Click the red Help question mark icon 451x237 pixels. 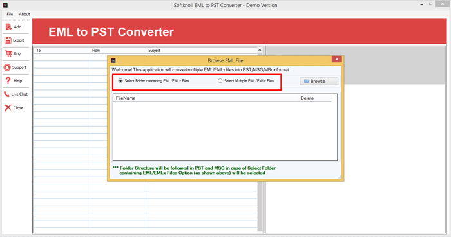pos(8,80)
